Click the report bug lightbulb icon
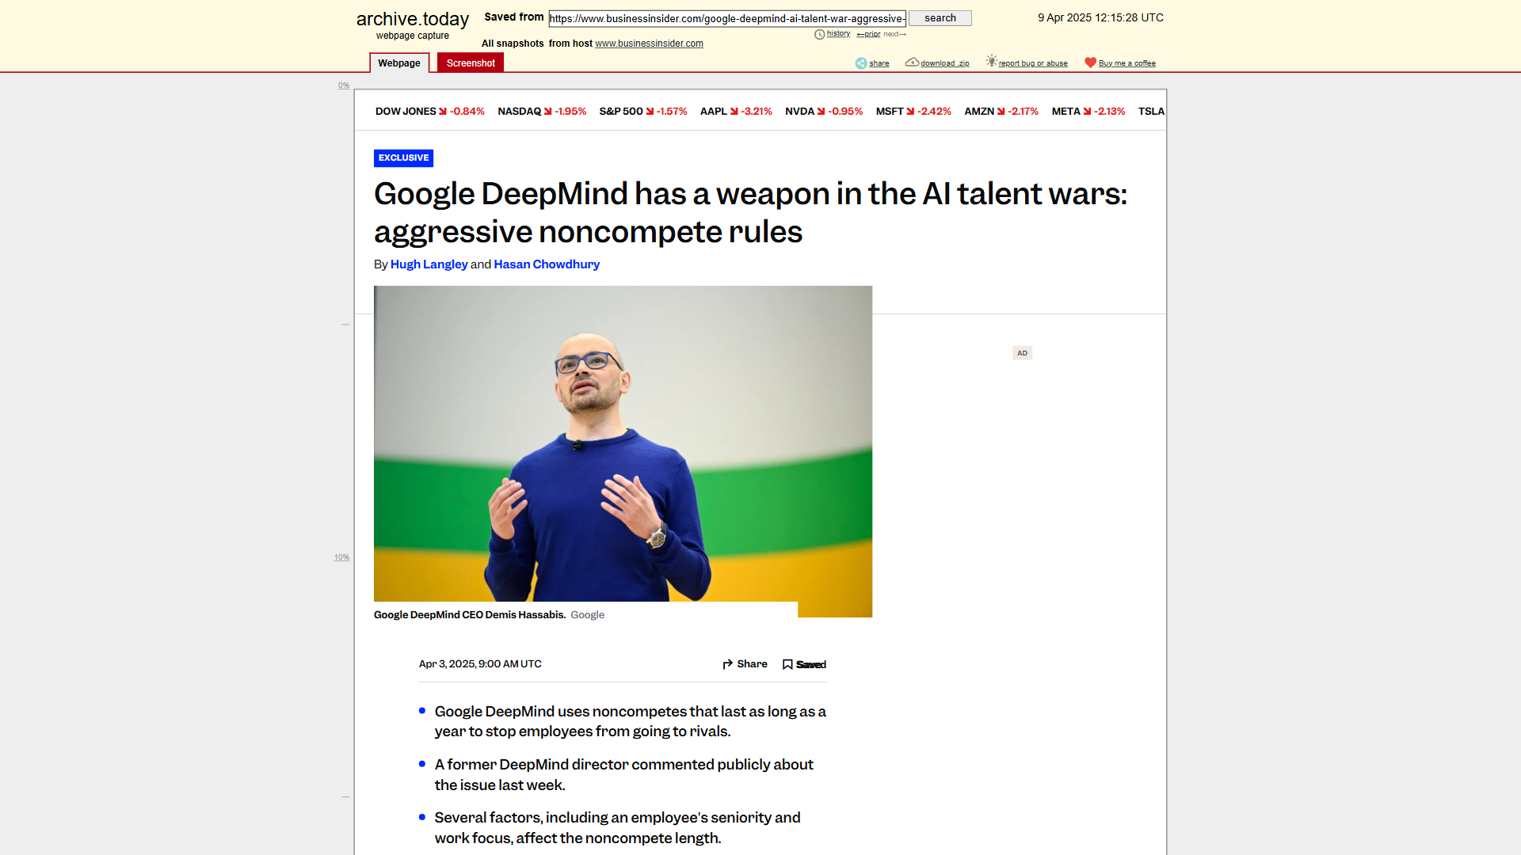Screen dimensions: 1521x855 [991, 61]
